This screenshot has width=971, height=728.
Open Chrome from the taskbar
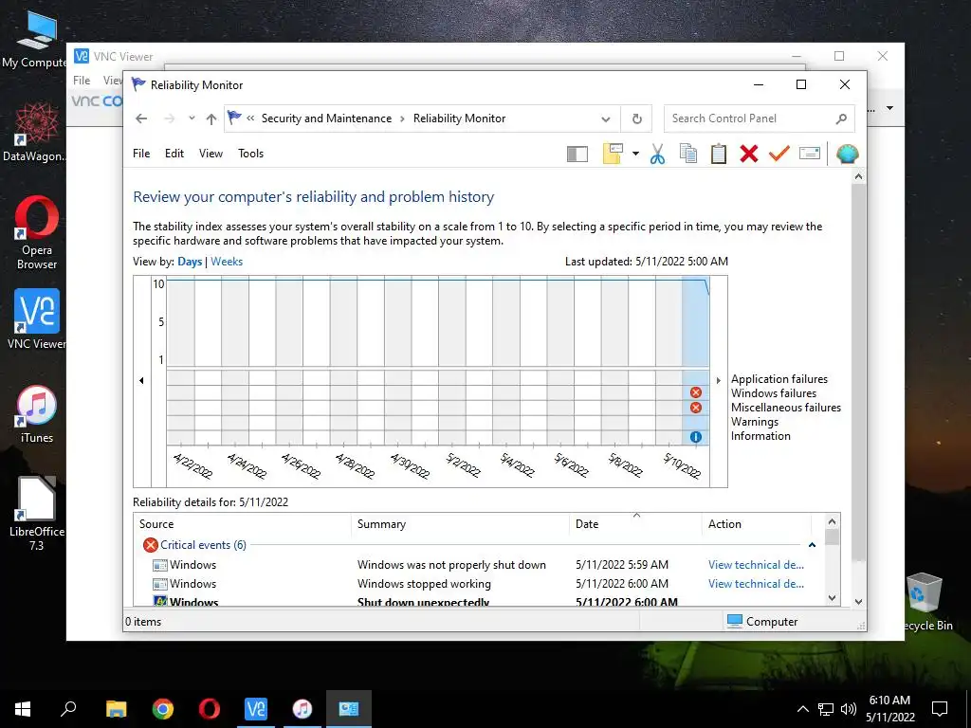[163, 709]
